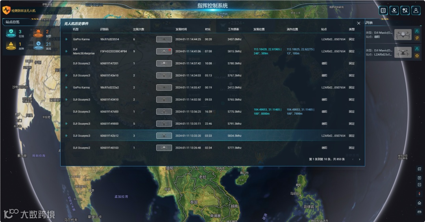425x222 pixels.
Task: Select the 2437.0Mhz frequency cell
Action: click(x=235, y=39)
